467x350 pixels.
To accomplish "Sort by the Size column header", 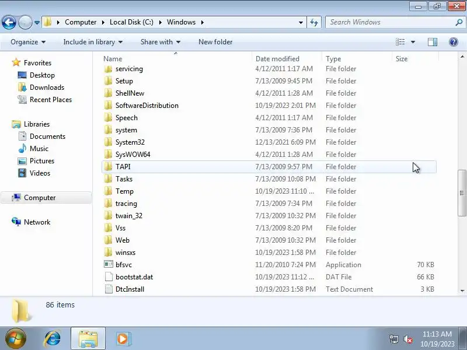I will (401, 59).
